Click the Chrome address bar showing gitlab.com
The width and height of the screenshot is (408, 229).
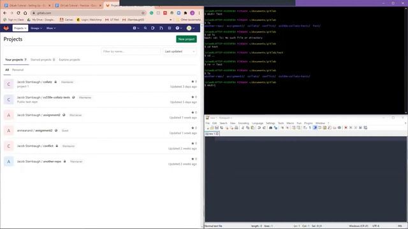coord(88,13)
